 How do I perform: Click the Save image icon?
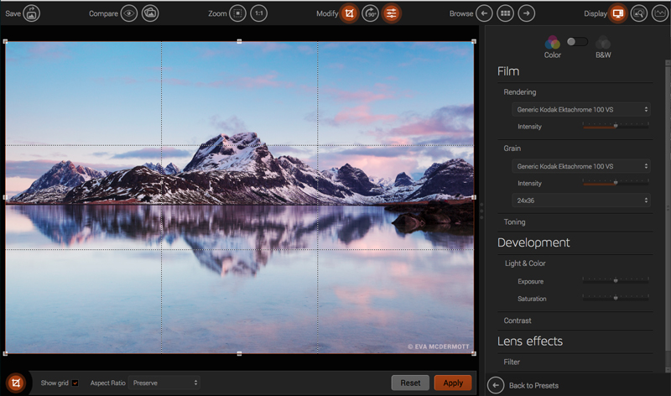pyautogui.click(x=32, y=13)
